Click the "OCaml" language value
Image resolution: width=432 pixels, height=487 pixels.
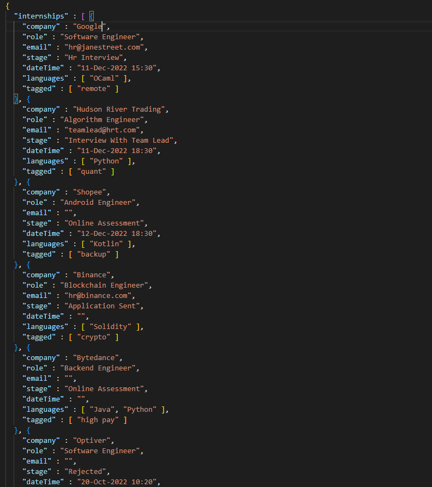[x=104, y=78]
